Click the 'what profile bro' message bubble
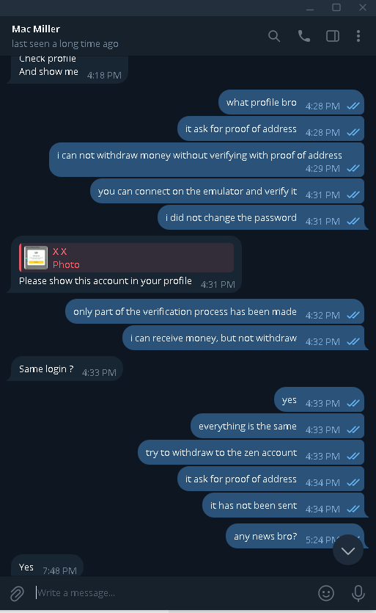Screen dimensions: 376x613 coord(291,103)
